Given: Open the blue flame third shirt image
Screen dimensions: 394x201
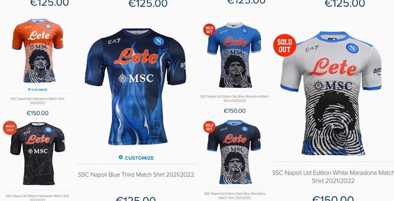Looking at the screenshot, I should (x=136, y=87).
